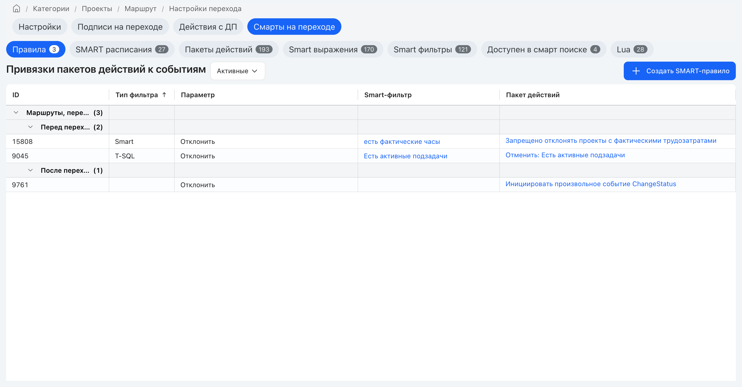Click the Smart-фильтр column header
The image size is (742, 387).
(429, 95)
